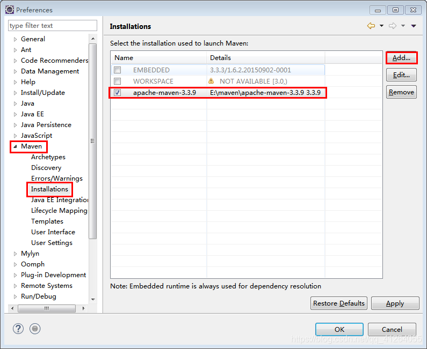Click the EMBEDDED name text

[x=151, y=70]
